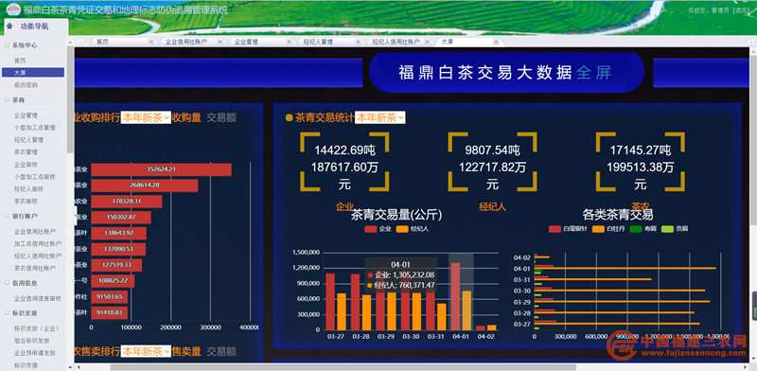Open the 本年新茶 dropdown in 茶青交易统计
Viewport: 757px width, 371px height.
click(380, 117)
